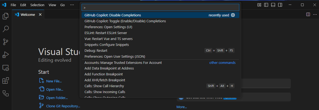Select Add XHR/fetch Breakpoint command
319x110 pixels.
pyautogui.click(x=160, y=80)
